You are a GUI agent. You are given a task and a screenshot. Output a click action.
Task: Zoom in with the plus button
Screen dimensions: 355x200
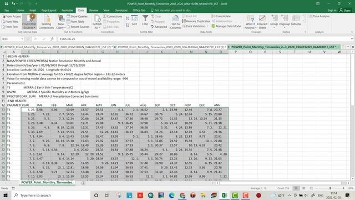pos(343,188)
